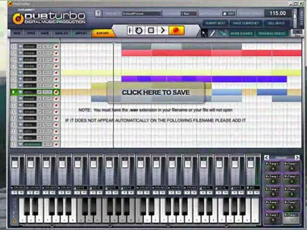Click the P button on track 11

[40, 112]
